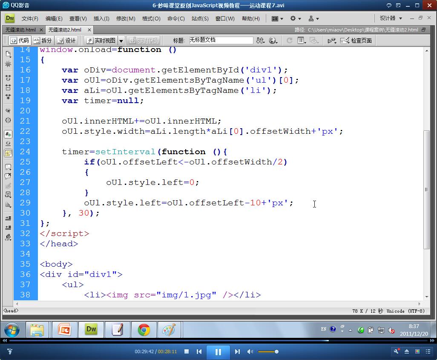
Task: Open the 修改(M) menu
Action: (x=126, y=19)
